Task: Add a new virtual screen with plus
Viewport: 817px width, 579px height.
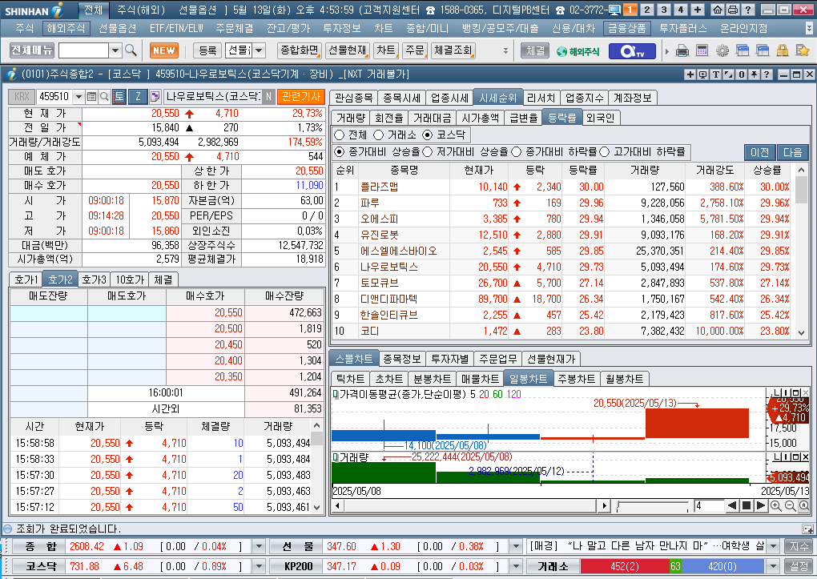Action: tap(698, 10)
